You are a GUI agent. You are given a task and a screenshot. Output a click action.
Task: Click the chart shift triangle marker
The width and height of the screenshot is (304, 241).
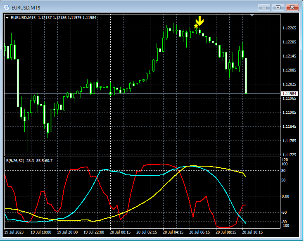click(252, 15)
